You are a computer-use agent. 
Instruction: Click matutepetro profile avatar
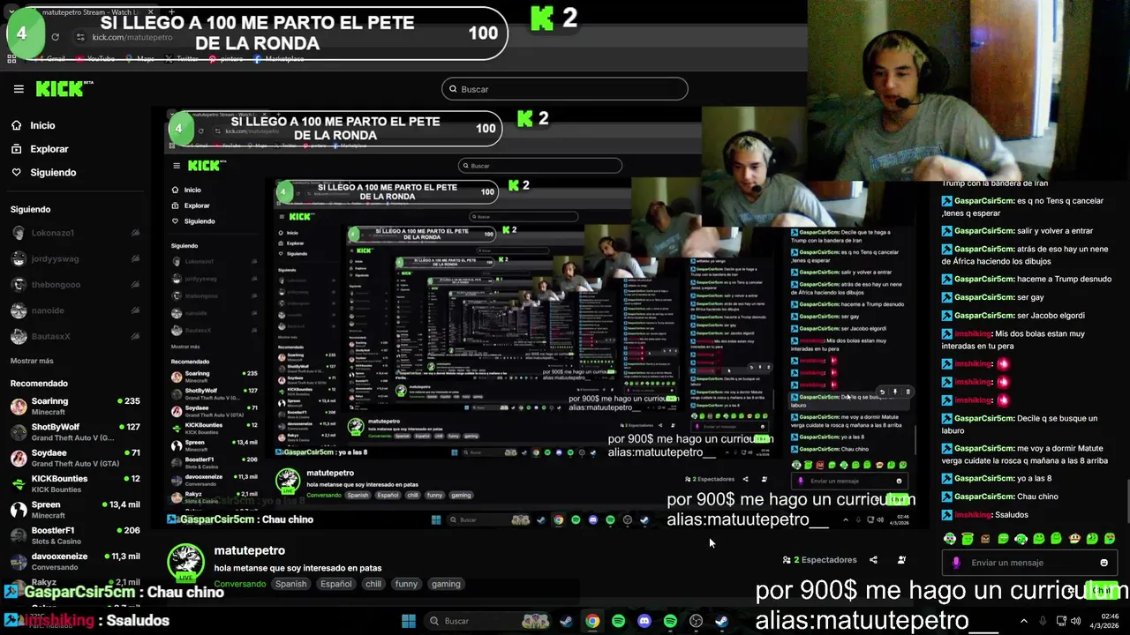click(185, 562)
